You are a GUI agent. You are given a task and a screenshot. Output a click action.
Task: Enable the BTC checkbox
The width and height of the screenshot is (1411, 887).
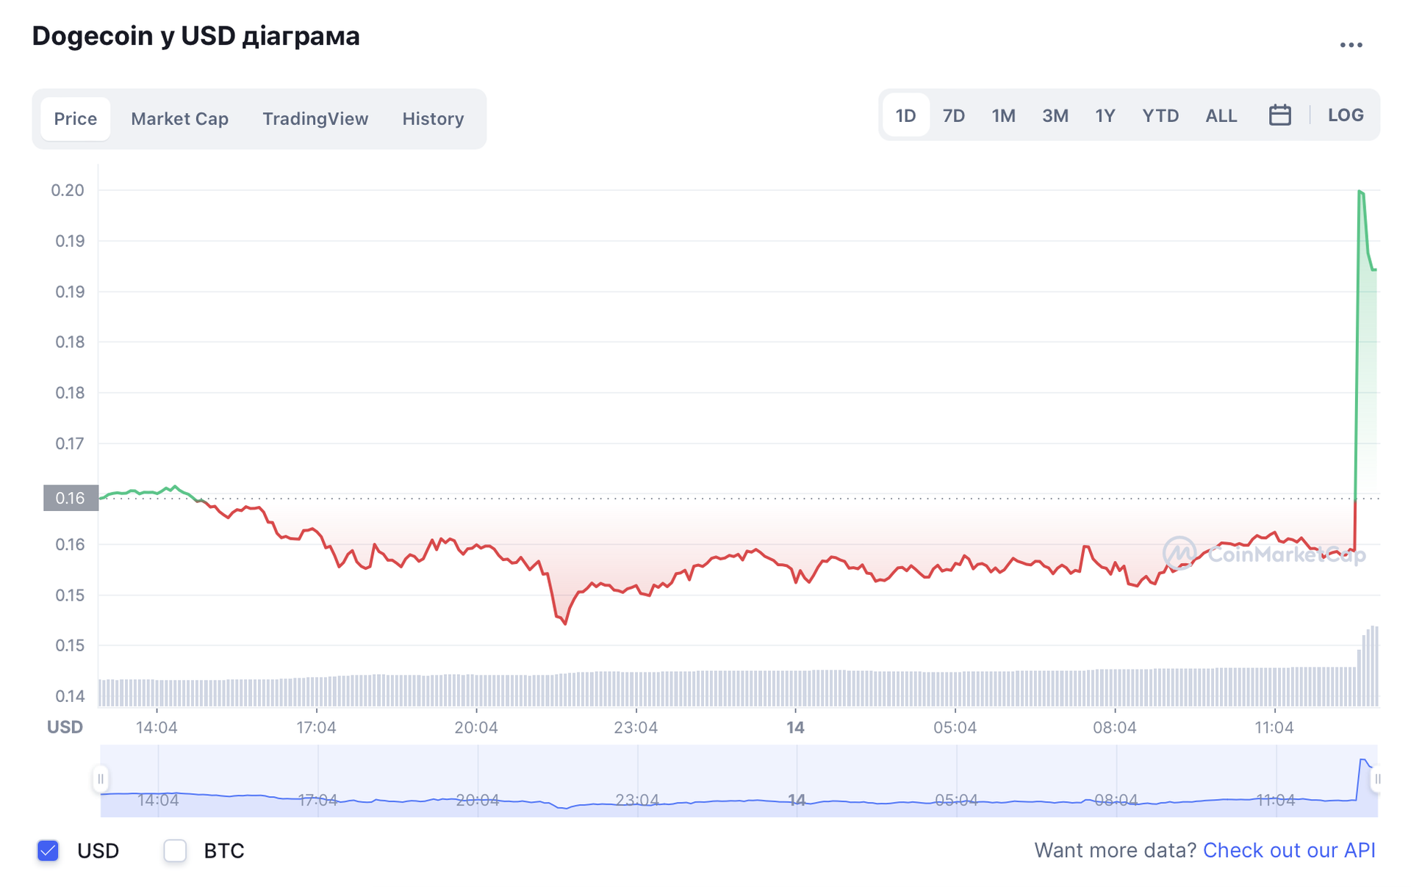175,850
